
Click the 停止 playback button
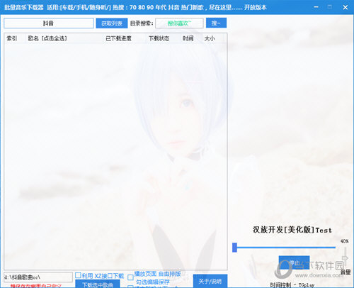pos(294,262)
